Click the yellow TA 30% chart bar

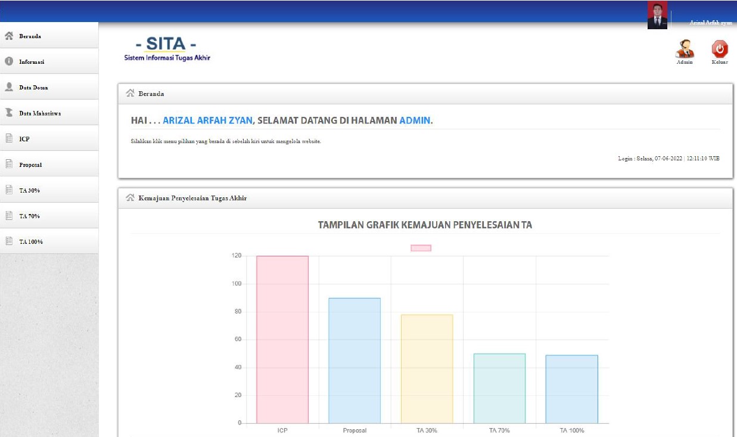(427, 369)
